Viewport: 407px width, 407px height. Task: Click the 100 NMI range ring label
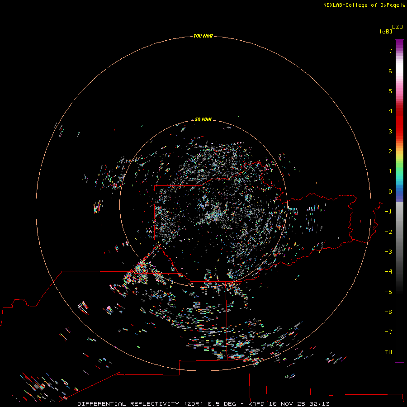coord(203,36)
